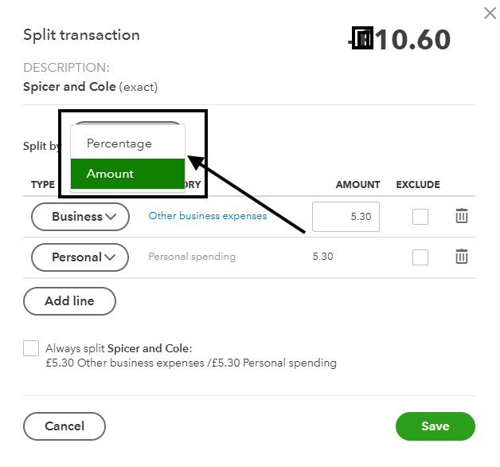The height and width of the screenshot is (467, 500).
Task: Click the EXCLUDE column header
Action: 418,184
